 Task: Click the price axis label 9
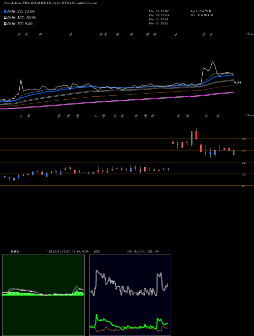coord(243,187)
